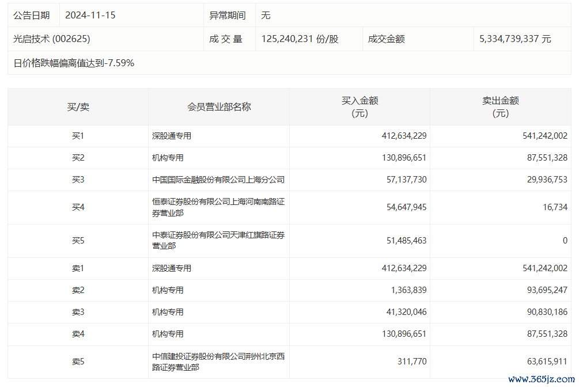This screenshot has height=388, width=579.
Task: Click the 会员营业部名称 column header
Action: point(219,107)
